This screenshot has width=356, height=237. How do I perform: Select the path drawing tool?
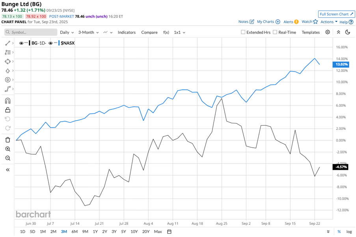click(7, 89)
